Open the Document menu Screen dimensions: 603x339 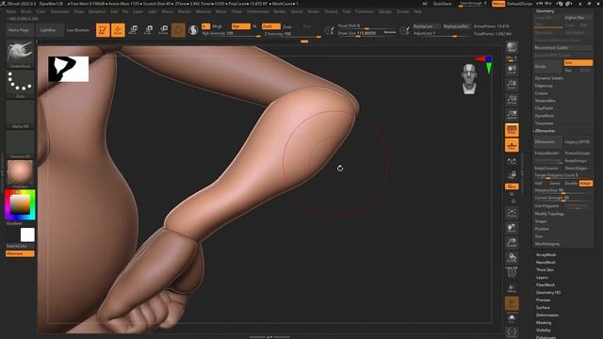(60, 11)
